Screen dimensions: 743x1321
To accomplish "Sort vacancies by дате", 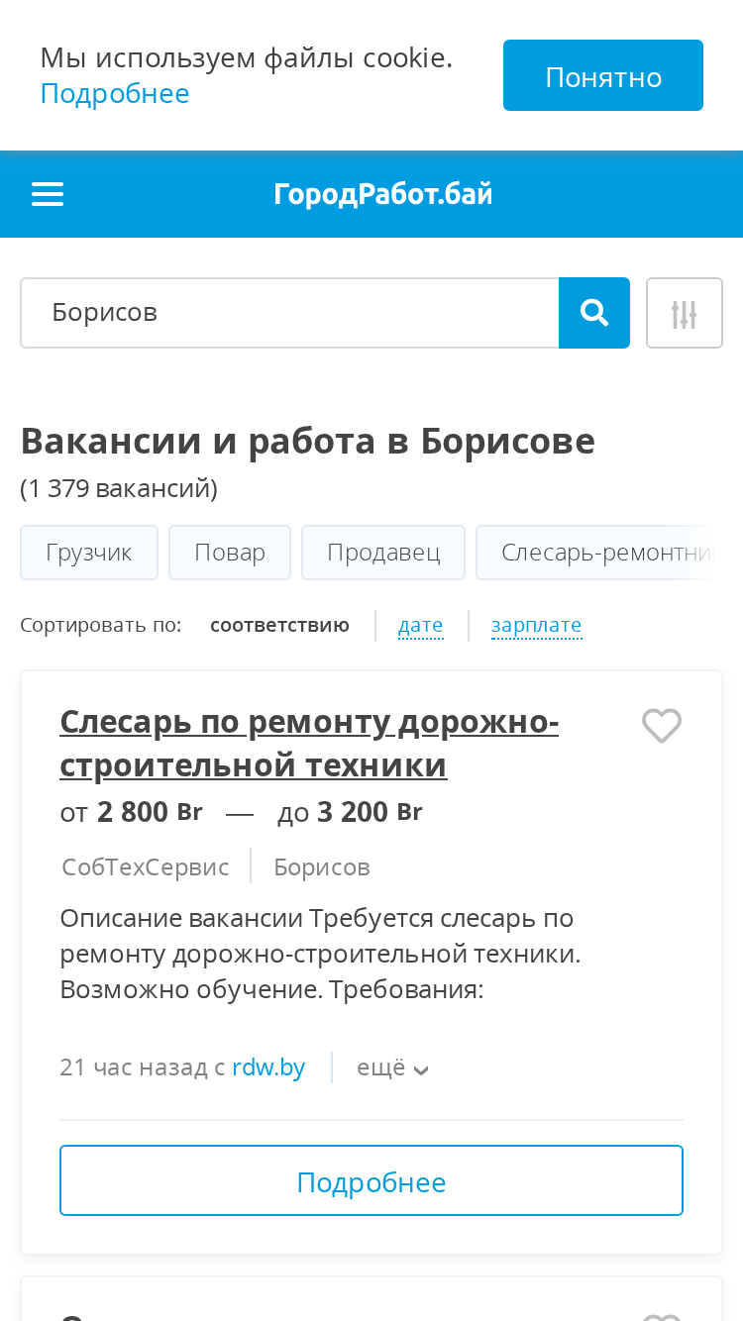I will click(x=420, y=625).
